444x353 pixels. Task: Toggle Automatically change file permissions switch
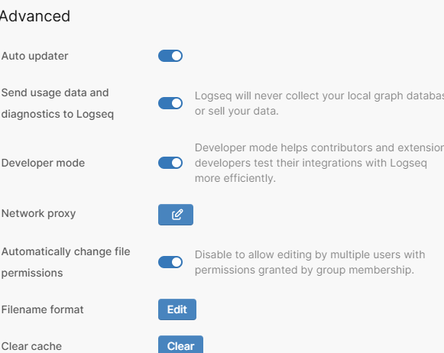(170, 262)
